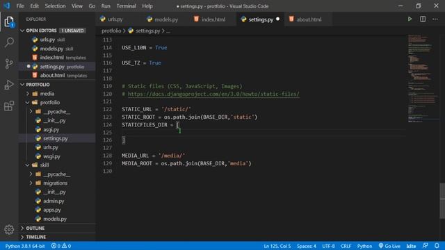445x250 pixels.
Task: Expand the media folder
Action: [x=47, y=94]
